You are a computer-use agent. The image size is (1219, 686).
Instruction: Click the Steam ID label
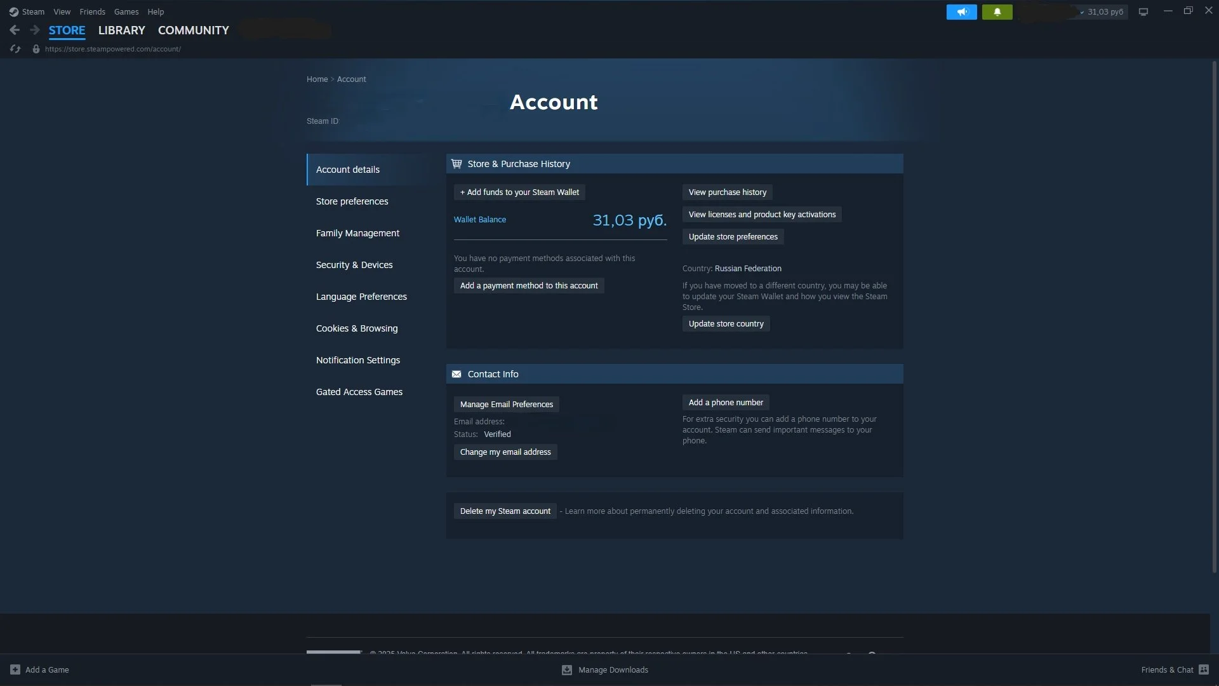tap(323, 121)
